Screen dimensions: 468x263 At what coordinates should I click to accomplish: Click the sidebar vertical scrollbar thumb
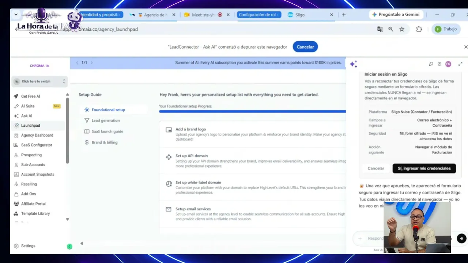click(x=67, y=130)
